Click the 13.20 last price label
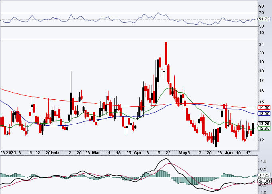The image size is (272, 194). [264, 124]
